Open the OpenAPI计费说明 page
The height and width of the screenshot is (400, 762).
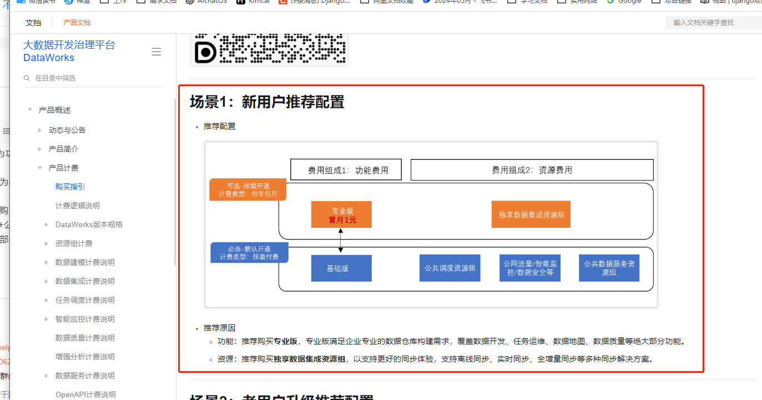tap(85, 394)
